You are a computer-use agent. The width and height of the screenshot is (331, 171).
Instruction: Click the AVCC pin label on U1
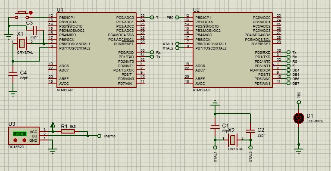point(64,84)
